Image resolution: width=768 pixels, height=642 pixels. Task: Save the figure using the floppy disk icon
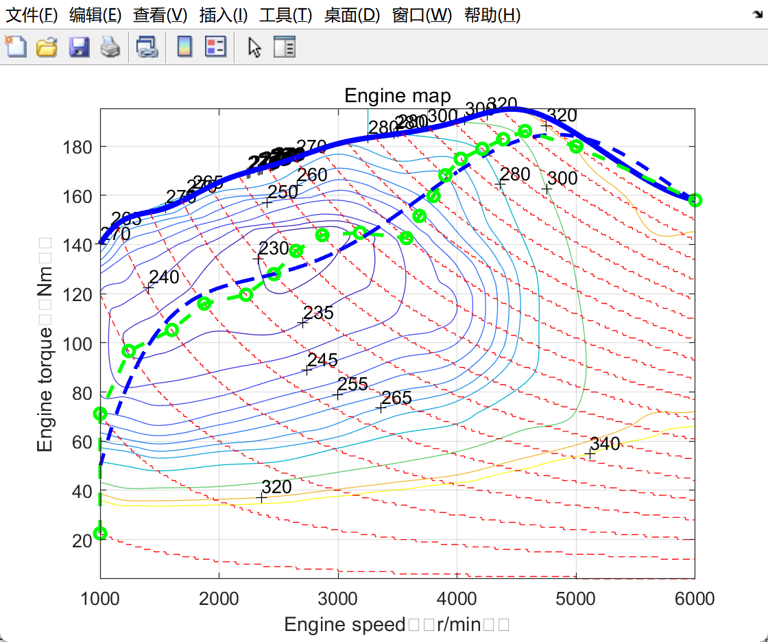79,47
